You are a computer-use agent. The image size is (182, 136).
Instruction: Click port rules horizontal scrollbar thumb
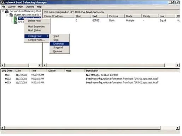pyautogui.click(x=106, y=65)
